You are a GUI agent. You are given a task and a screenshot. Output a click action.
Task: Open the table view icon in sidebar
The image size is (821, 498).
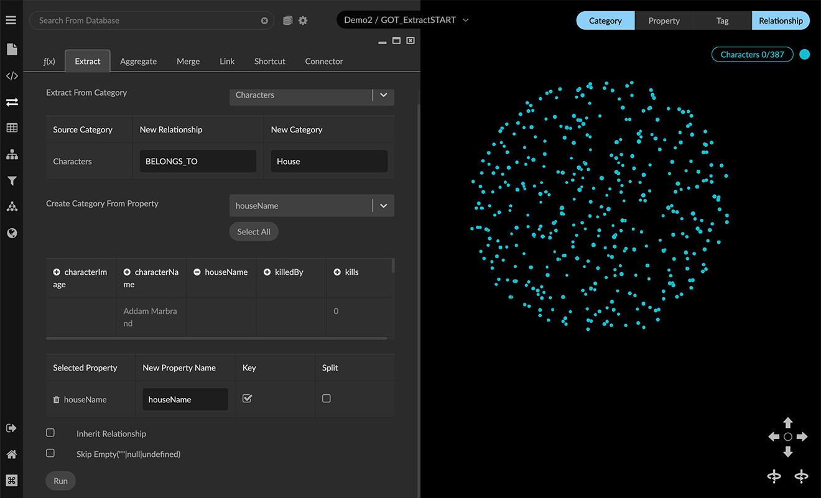11,128
